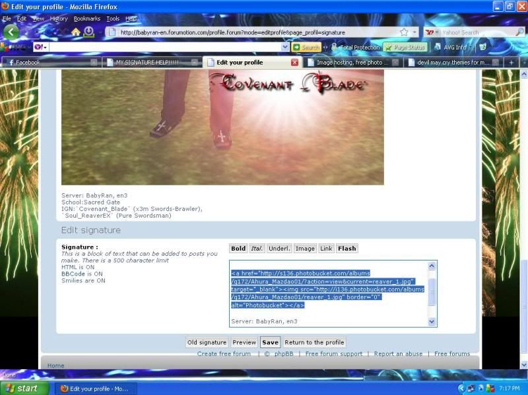The width and height of the screenshot is (528, 395).
Task: Close the Edit your profile tab
Action: pos(294,62)
